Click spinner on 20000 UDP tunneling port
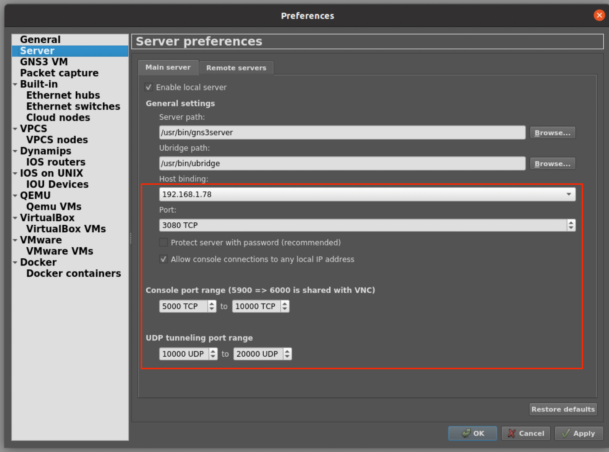 point(287,354)
